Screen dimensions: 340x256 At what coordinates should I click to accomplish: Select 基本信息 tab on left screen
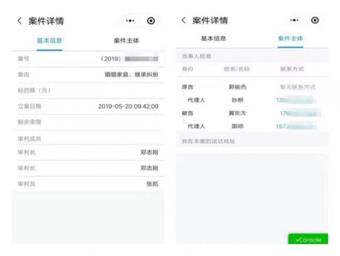pyautogui.click(x=50, y=41)
